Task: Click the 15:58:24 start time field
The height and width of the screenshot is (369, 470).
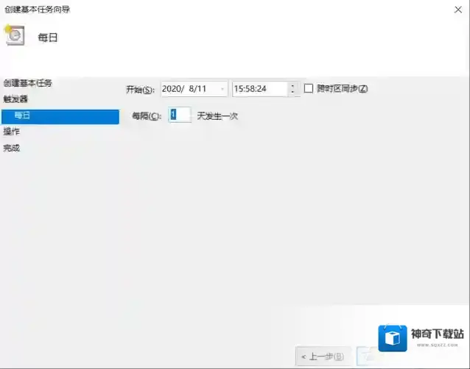Action: coord(258,89)
